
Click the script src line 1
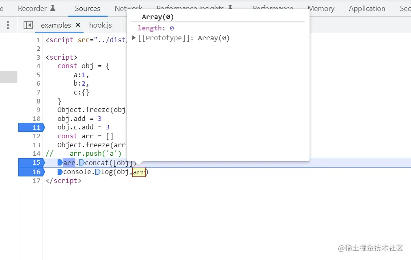pos(86,40)
